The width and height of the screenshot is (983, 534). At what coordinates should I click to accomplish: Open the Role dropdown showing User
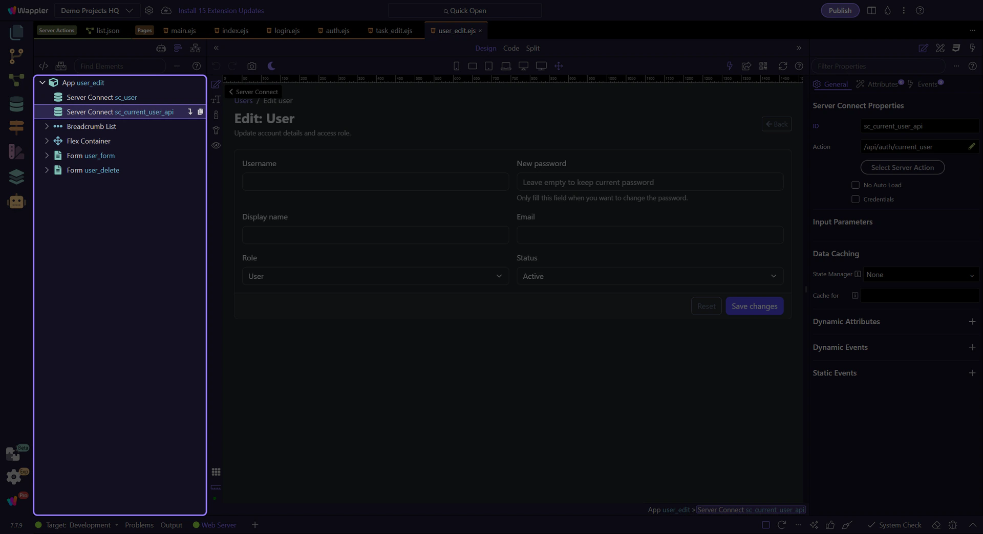tap(375, 276)
